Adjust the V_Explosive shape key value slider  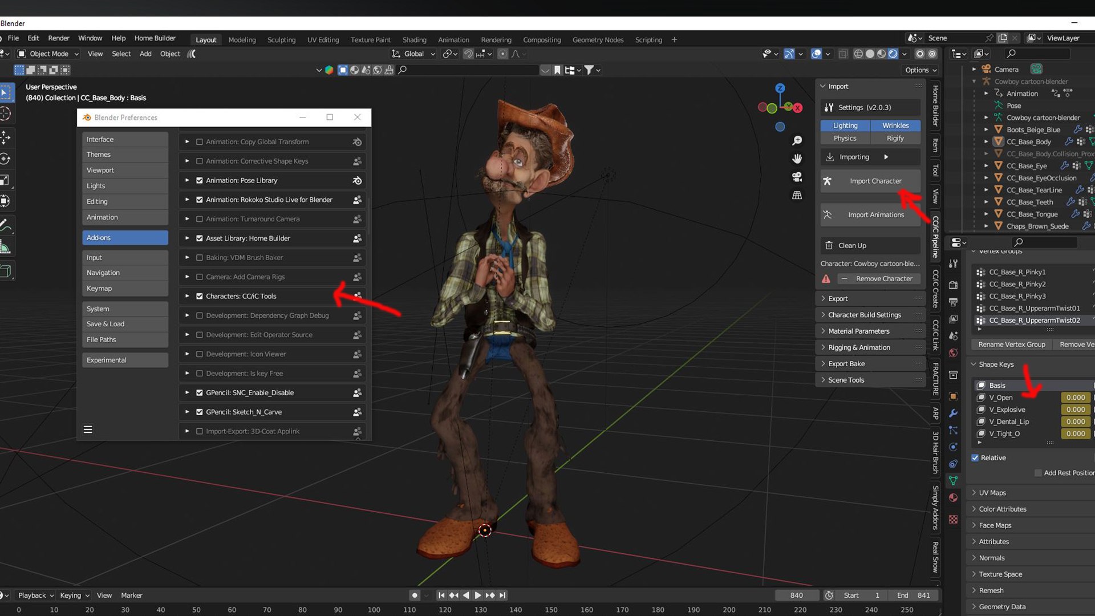1075,410
